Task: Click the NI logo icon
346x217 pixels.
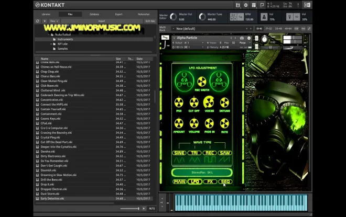Action: click(307, 5)
